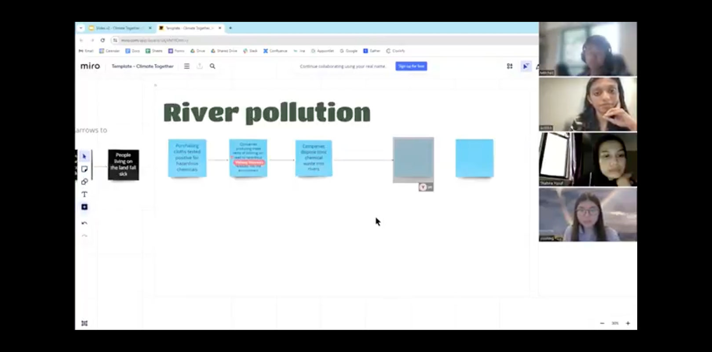Select sticky note with pink highlighted label

point(248,158)
